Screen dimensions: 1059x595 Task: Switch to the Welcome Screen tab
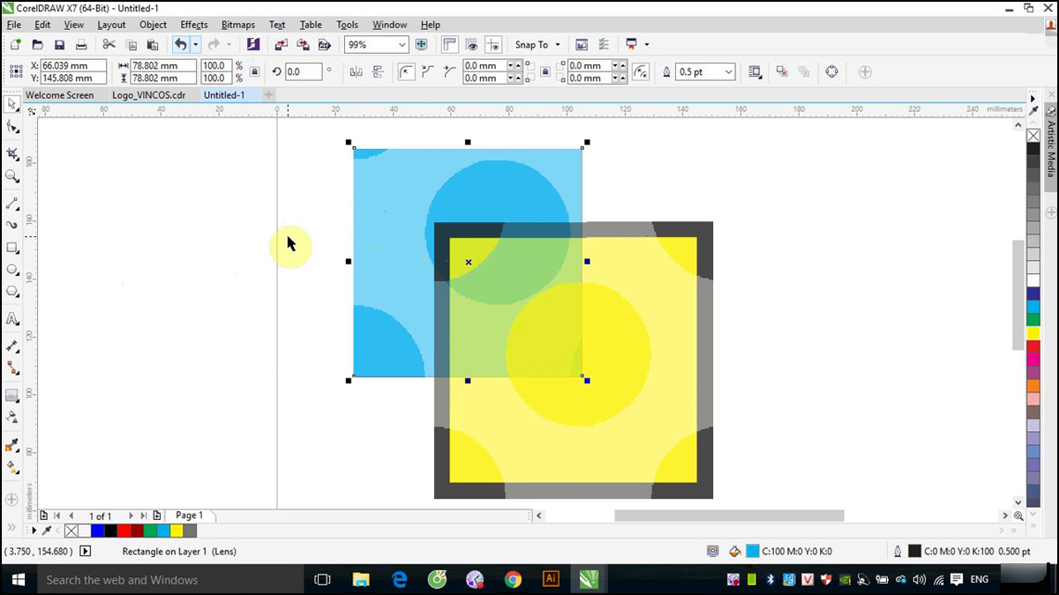tap(60, 94)
